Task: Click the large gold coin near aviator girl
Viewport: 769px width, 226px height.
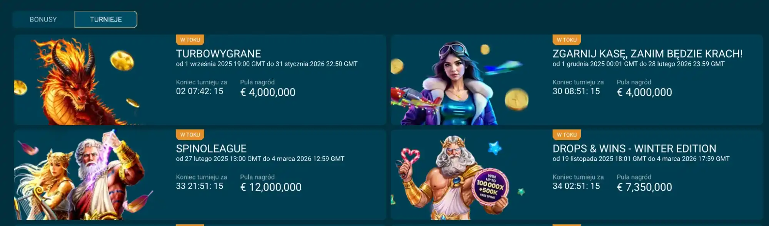Action: (517, 99)
